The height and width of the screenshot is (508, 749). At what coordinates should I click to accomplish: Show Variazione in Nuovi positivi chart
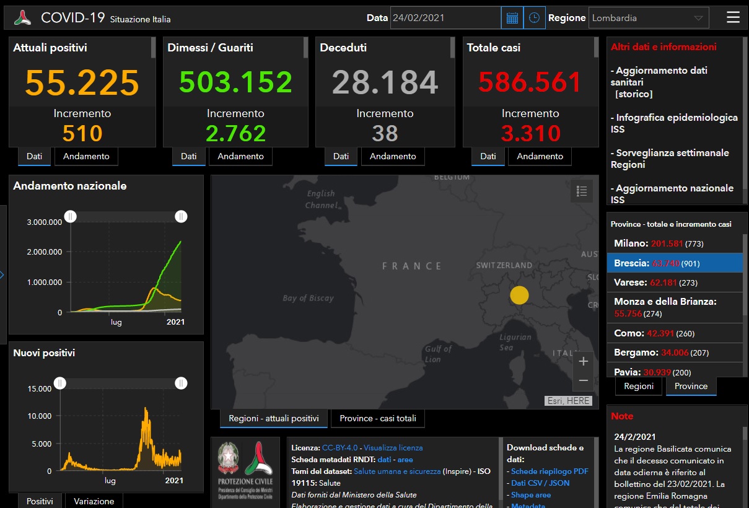point(94,501)
